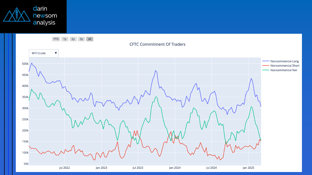Image resolution: width=312 pixels, height=175 pixels.
Task: Click the red line swatch in legend
Action: tap(265, 66)
